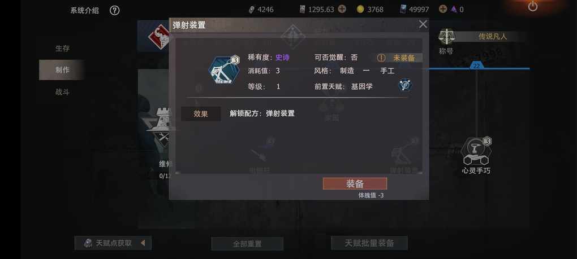Click the level 22 progress marker
This screenshot has width=577, height=259.
[x=476, y=65]
